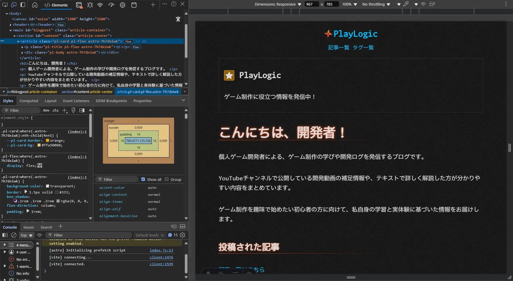Open the Performance gauge tool
Screen dimensions: 513x281
111,5
